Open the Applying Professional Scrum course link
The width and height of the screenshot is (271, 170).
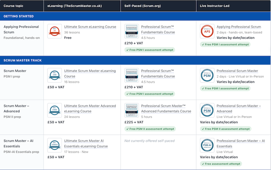pos(239,27)
